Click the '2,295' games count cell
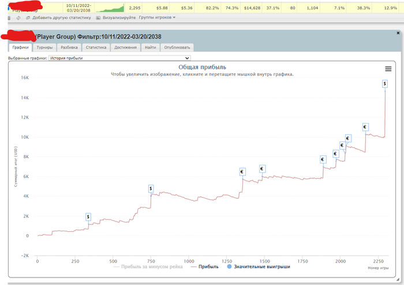 (134, 8)
